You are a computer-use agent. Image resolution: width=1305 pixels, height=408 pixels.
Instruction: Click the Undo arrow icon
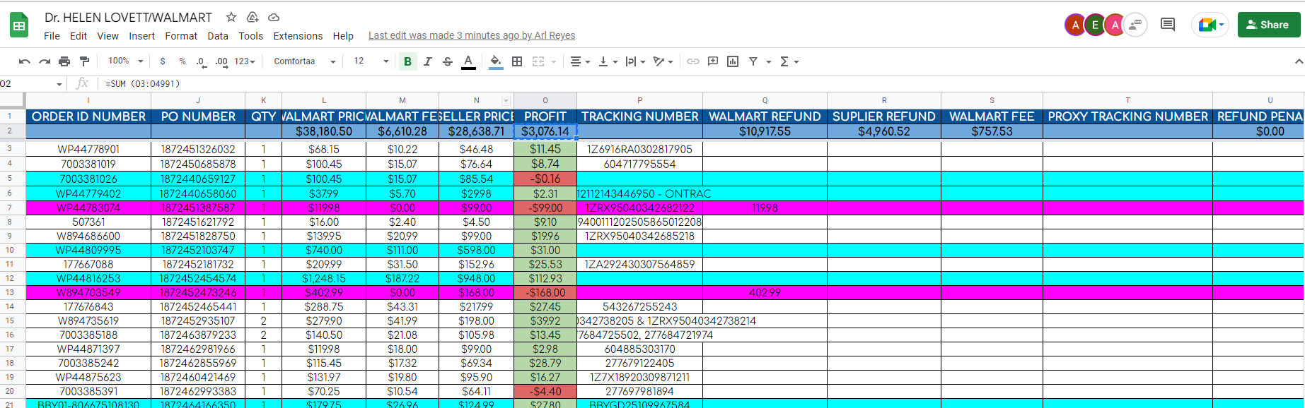(25, 61)
